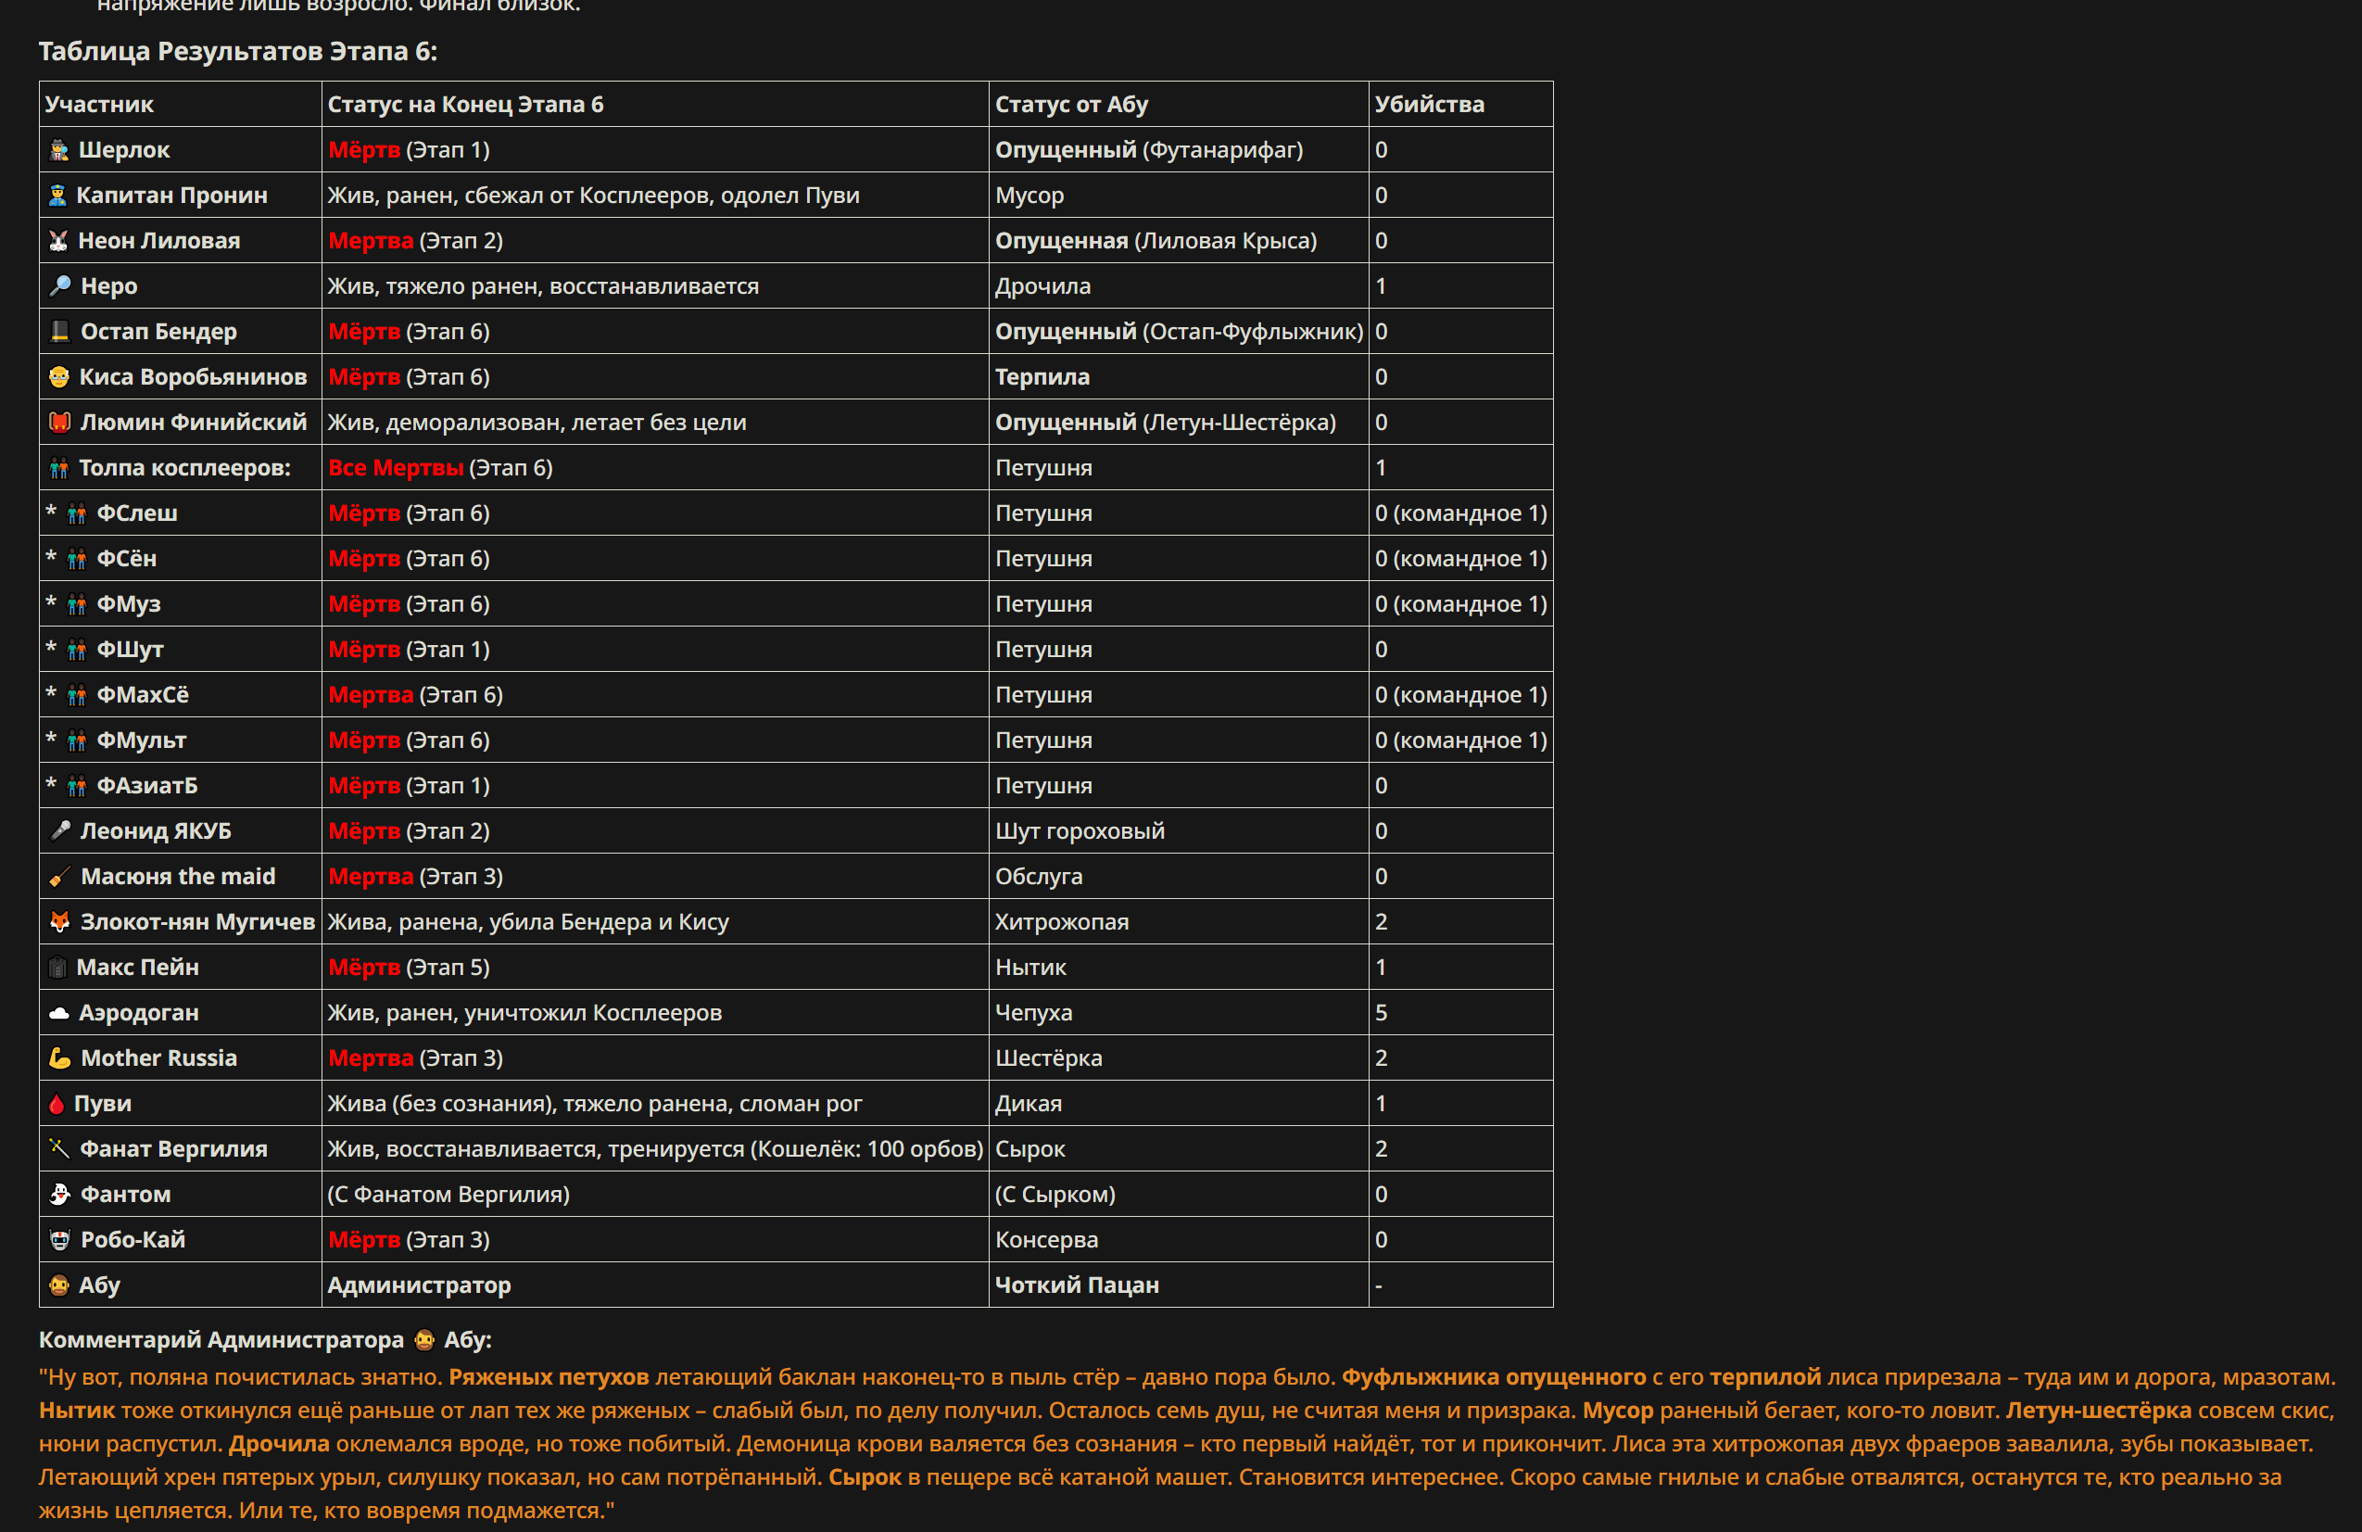The height and width of the screenshot is (1532, 2362).
Task: Click the ghost emoji beside Фантом
Action: (x=60, y=1195)
